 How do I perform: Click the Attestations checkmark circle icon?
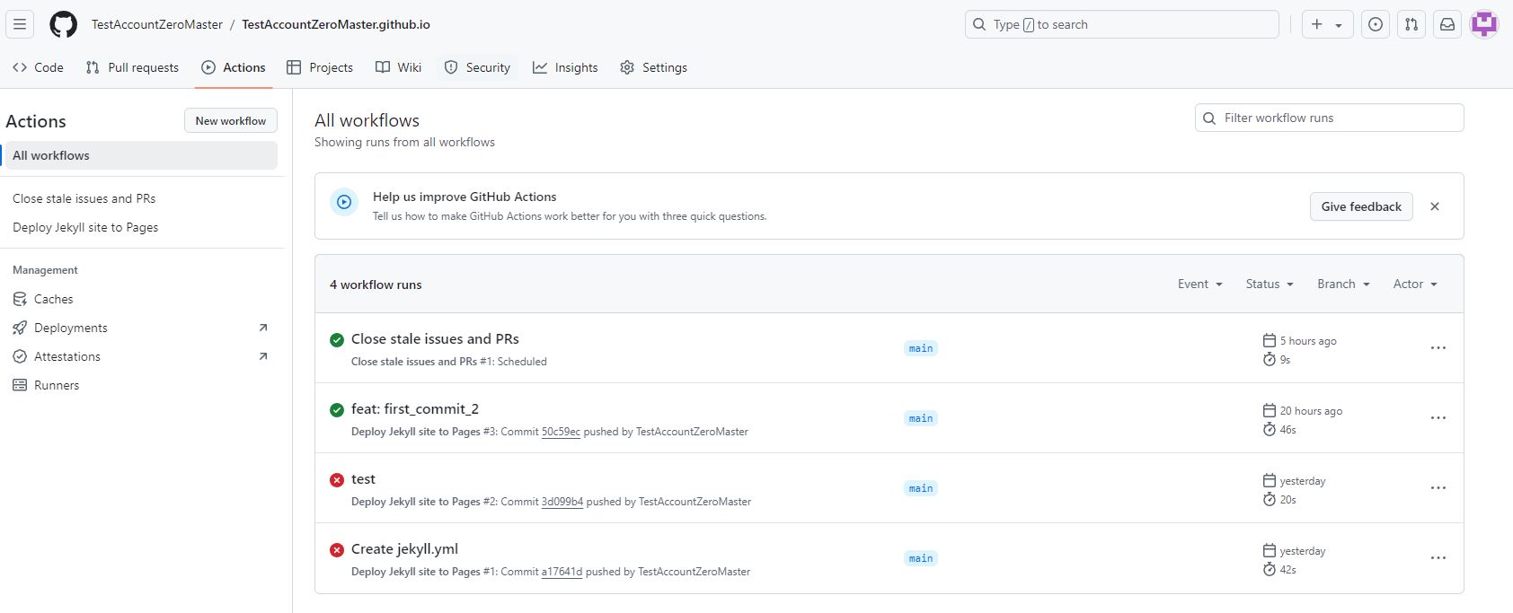(x=20, y=356)
